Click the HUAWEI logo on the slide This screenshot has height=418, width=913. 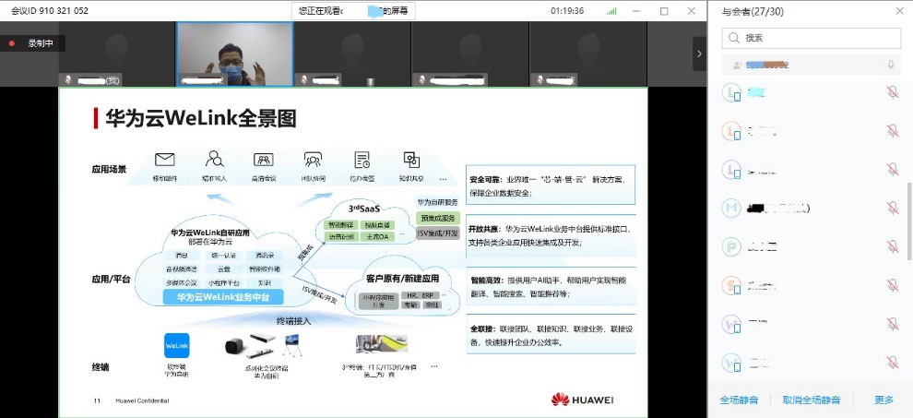(582, 400)
